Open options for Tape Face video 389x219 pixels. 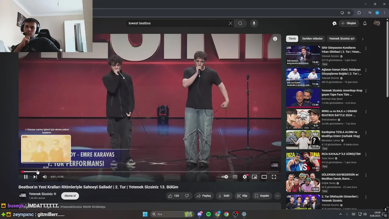click(x=366, y=91)
